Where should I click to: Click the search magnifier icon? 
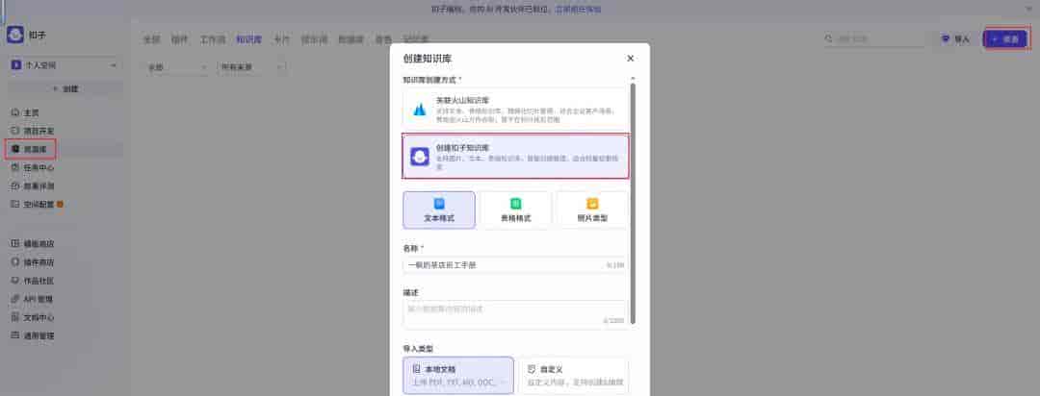(x=828, y=39)
